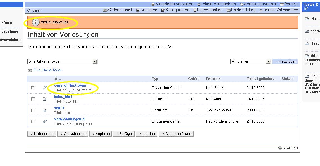
Task: Check the box for copy_of_testforum
Action: pyautogui.click(x=33, y=88)
